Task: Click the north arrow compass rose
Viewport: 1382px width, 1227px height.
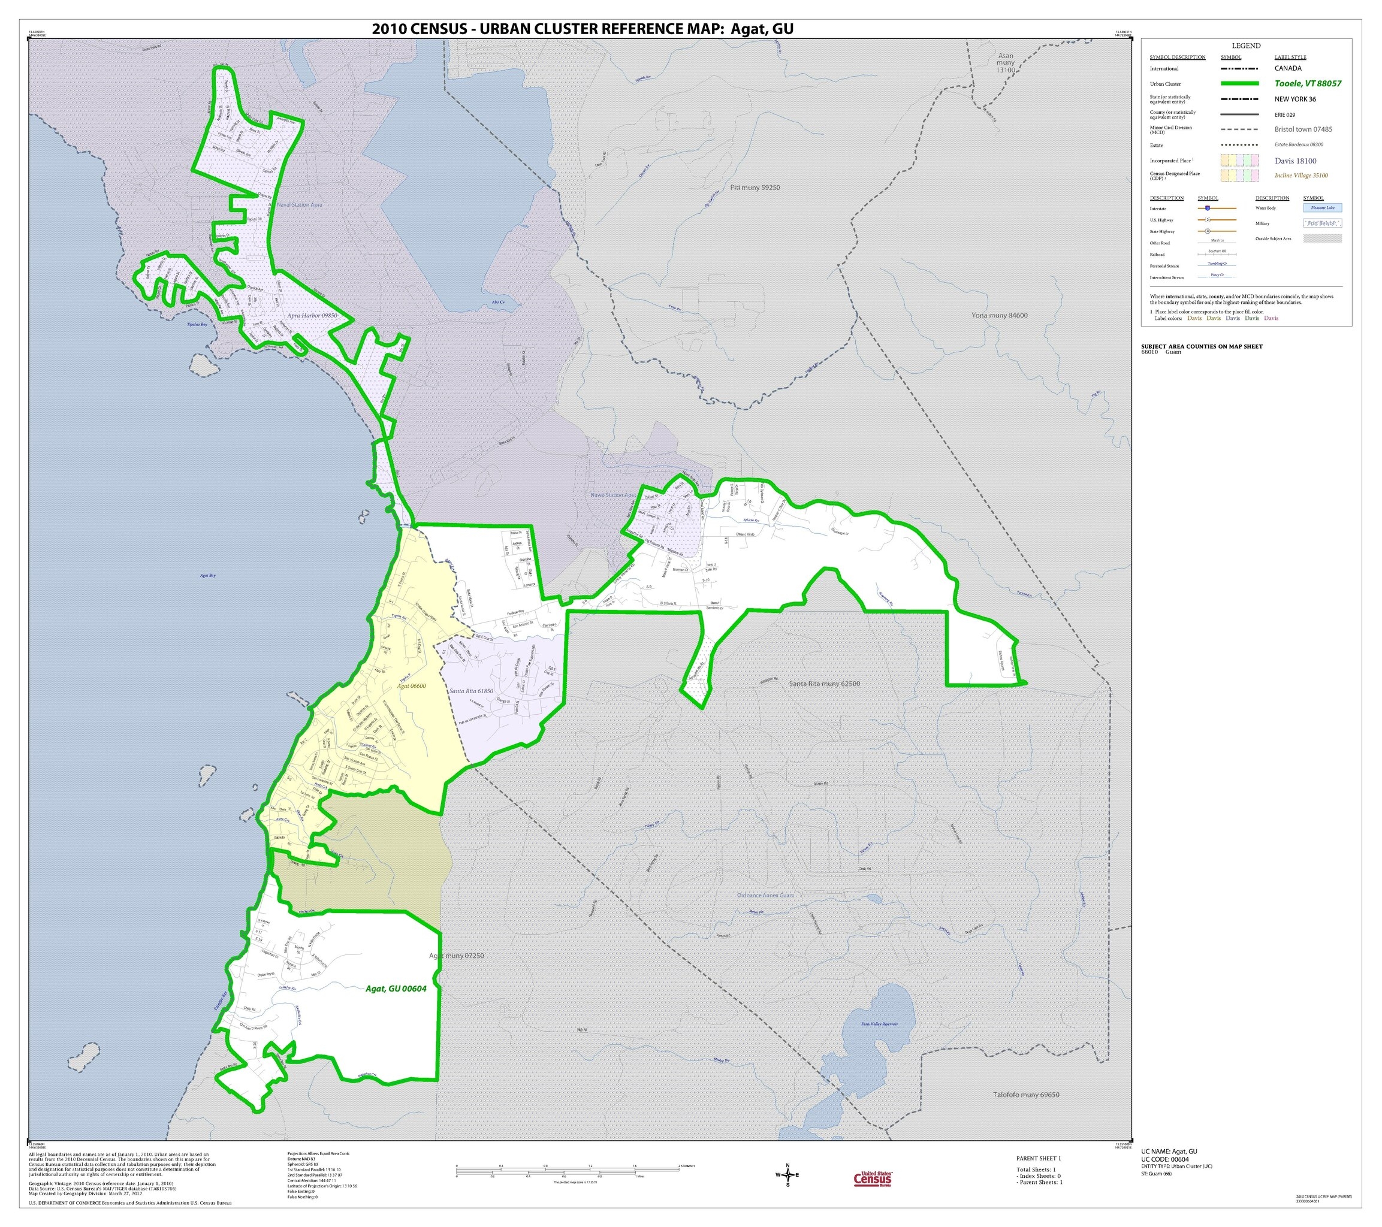Action: coord(787,1175)
